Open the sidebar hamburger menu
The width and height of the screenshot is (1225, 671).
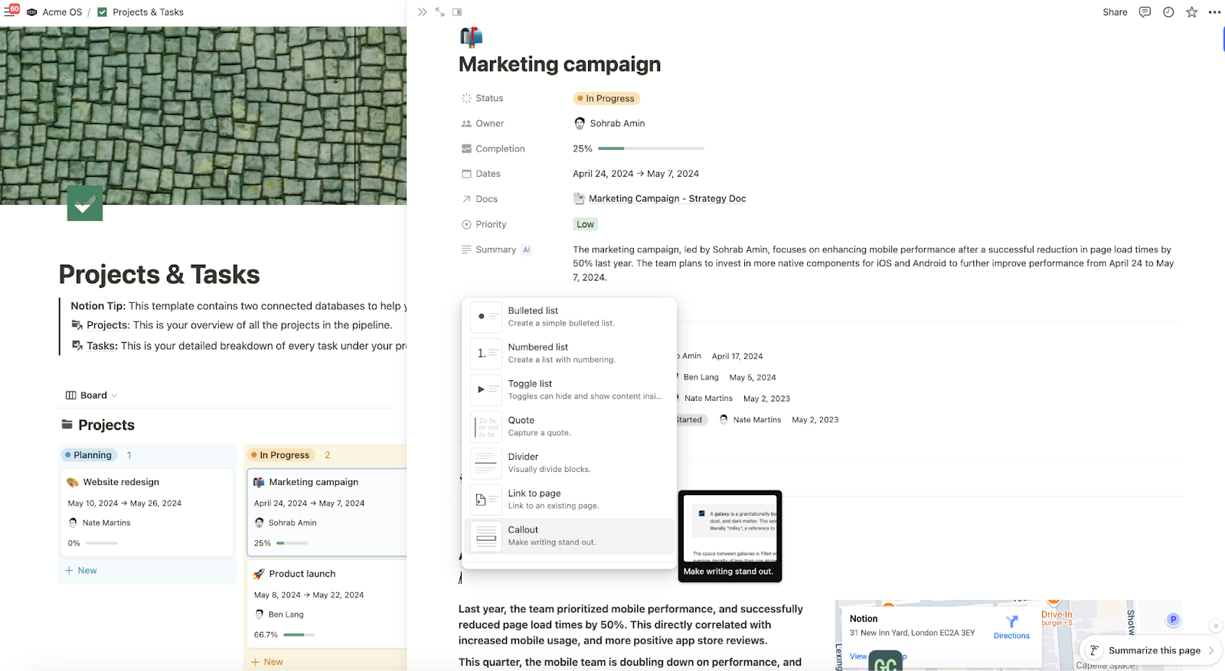tap(11, 11)
